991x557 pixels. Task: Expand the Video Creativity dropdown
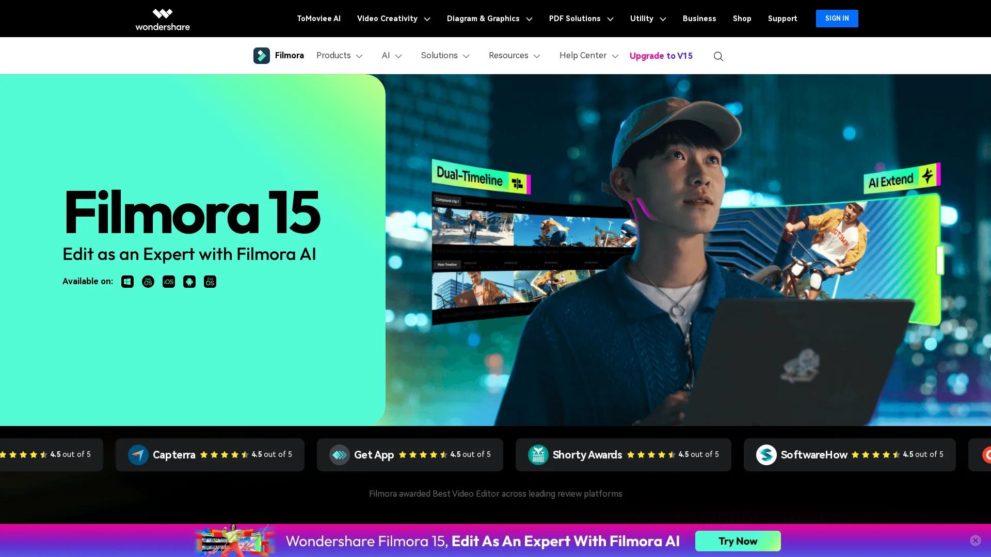tap(393, 19)
